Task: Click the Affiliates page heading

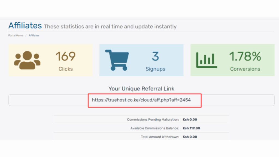Action: (25, 26)
